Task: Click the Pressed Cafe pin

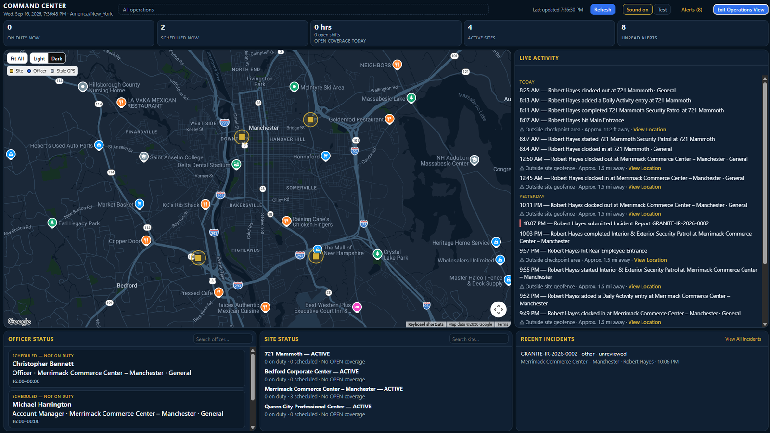Action: click(218, 292)
